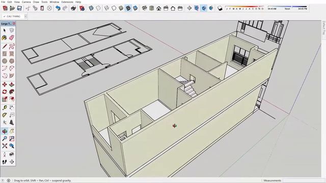Click Zoom Extents tool
The image size is (326, 183).
(5, 146)
